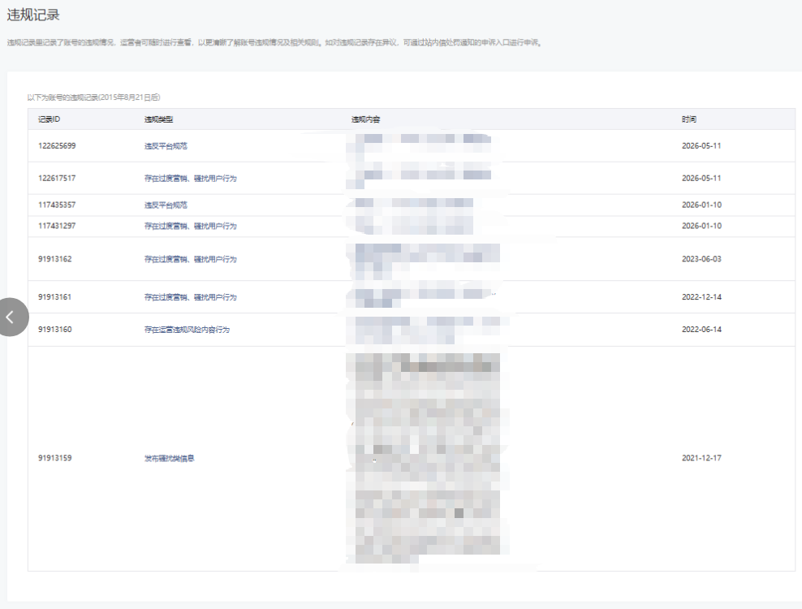Open violation type link for record 122617517
802x609 pixels.
tap(190, 178)
